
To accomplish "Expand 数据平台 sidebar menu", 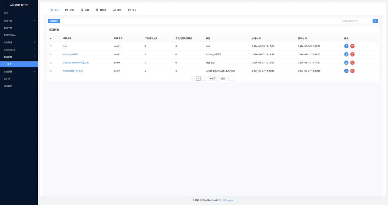I will [19, 28].
